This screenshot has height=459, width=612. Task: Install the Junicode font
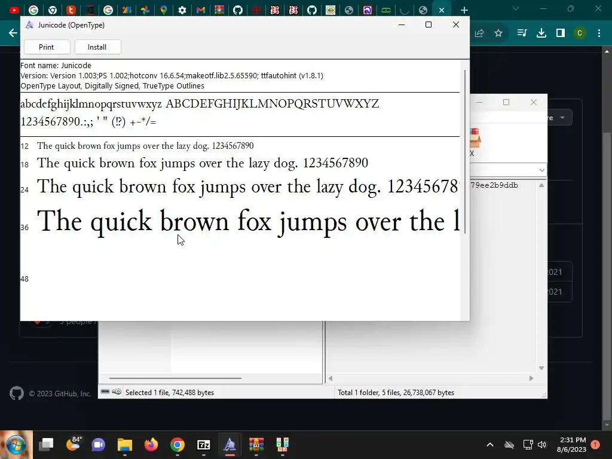pos(97,47)
